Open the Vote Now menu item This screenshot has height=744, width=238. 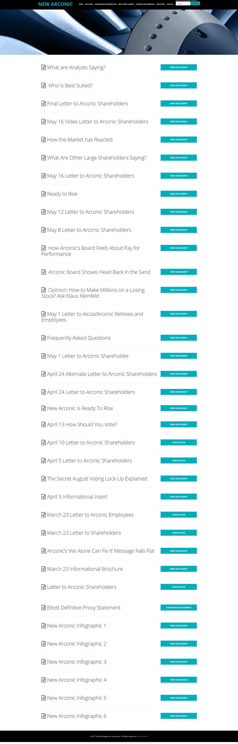coord(89,4)
